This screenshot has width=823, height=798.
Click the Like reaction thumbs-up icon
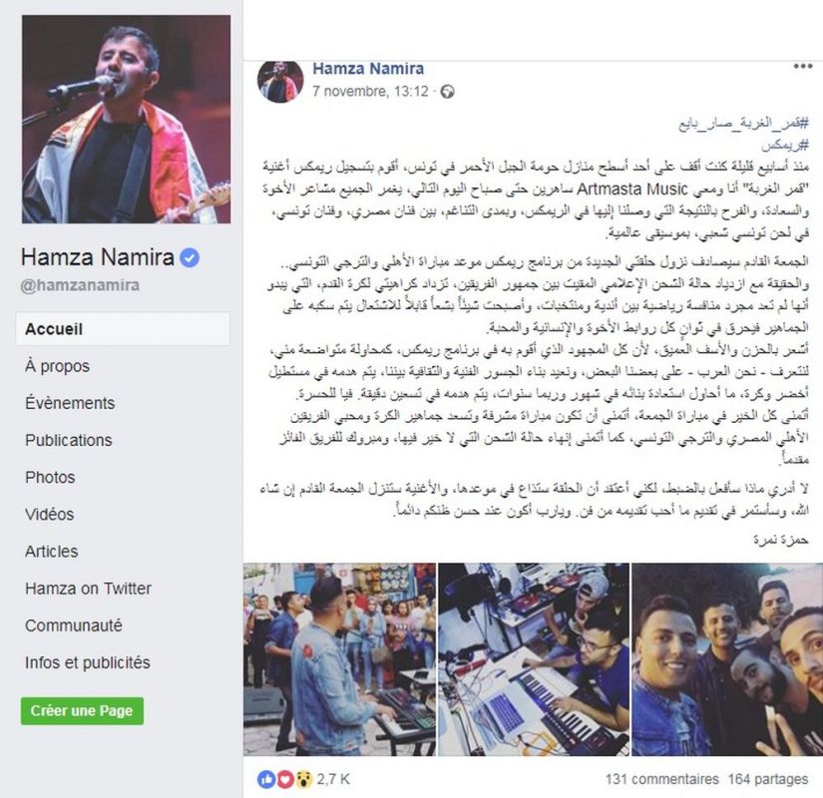click(x=266, y=780)
